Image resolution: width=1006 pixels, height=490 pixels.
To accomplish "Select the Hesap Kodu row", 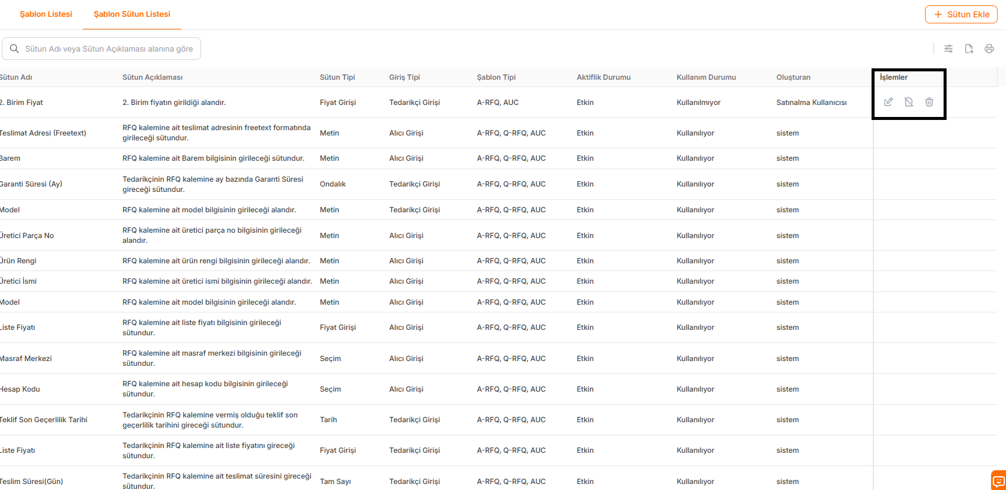I will click(x=20, y=389).
